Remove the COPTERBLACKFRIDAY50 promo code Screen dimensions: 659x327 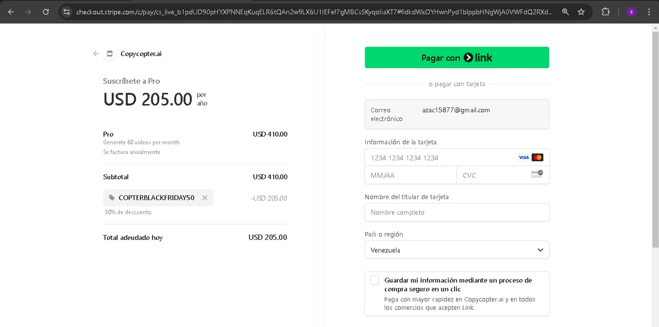point(205,198)
